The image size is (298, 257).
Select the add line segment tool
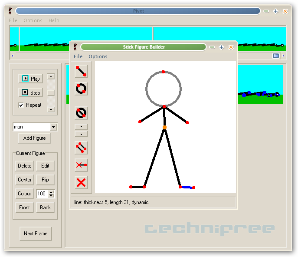81,71
